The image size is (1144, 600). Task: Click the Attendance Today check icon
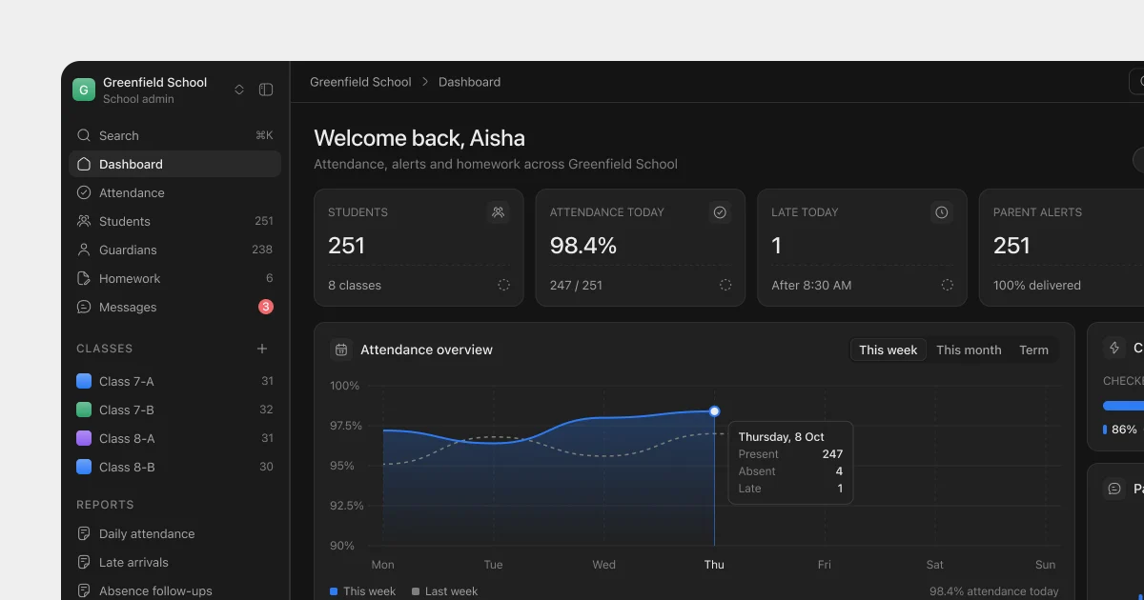(x=720, y=212)
